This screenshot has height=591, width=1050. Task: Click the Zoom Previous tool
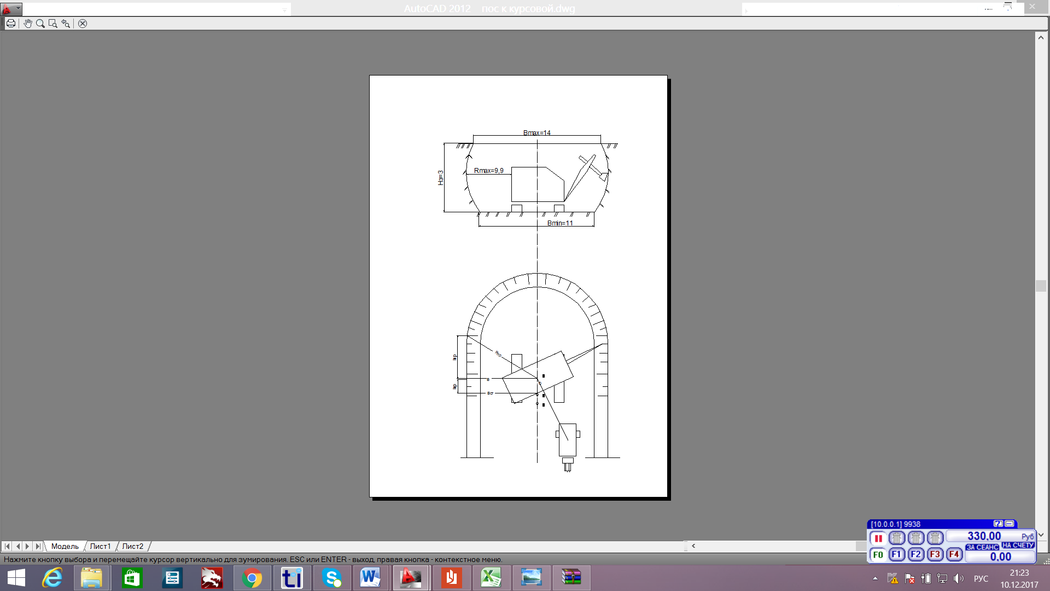point(66,24)
